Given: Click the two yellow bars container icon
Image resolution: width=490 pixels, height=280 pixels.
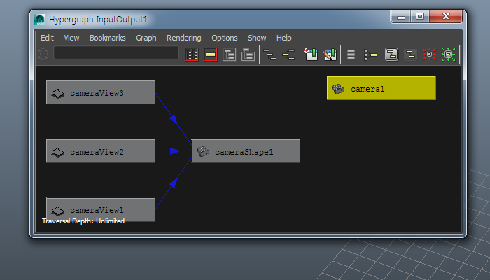Looking at the screenshot, I should pos(410,55).
